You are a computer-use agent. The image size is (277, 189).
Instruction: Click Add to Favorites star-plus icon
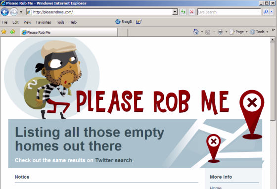point(12,32)
